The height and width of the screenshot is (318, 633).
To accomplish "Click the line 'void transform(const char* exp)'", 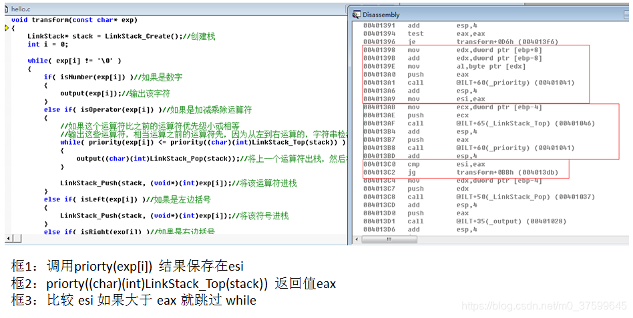I will point(74,20).
